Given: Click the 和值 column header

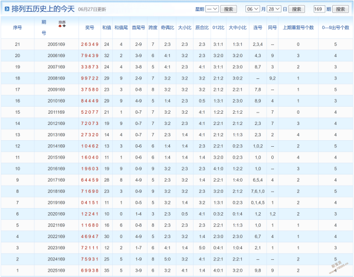Looking at the screenshot, I should (107, 28).
